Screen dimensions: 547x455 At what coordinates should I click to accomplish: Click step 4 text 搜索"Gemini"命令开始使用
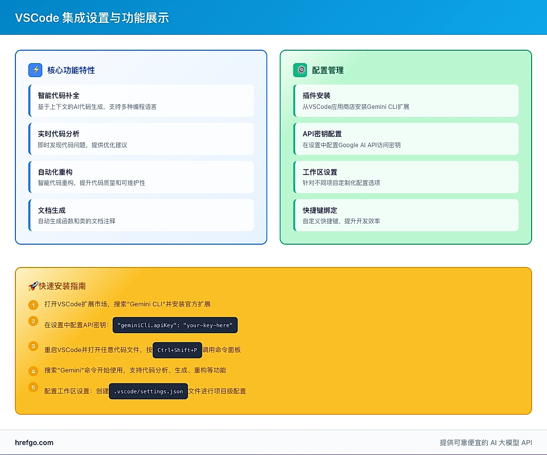click(84, 370)
